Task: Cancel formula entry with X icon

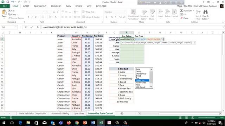Action: click(26, 27)
